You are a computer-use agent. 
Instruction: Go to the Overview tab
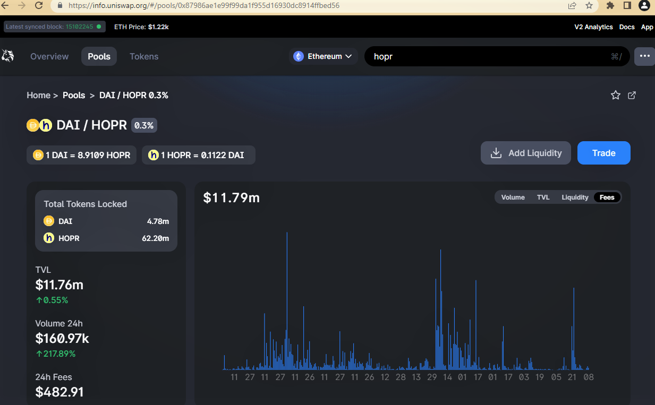[49, 56]
